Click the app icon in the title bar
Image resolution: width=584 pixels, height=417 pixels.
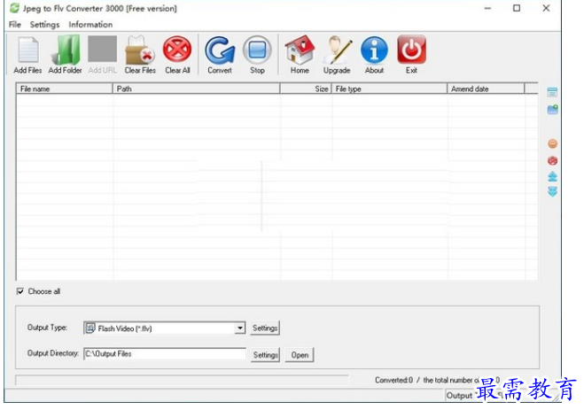pos(14,8)
